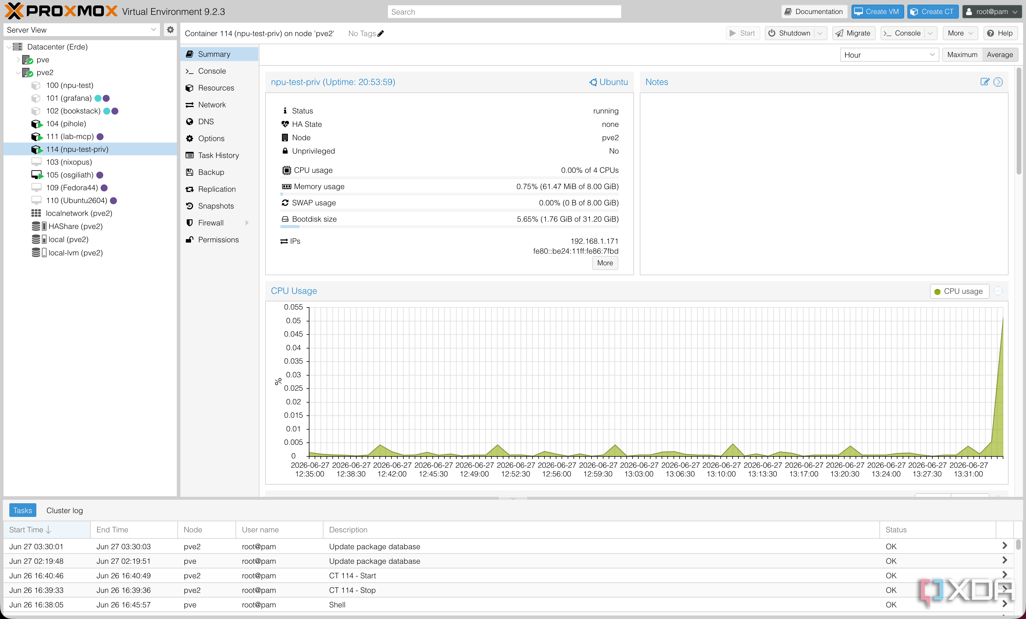Screen dimensions: 1026x619
Task: Click the Create CT button
Action: (932, 12)
